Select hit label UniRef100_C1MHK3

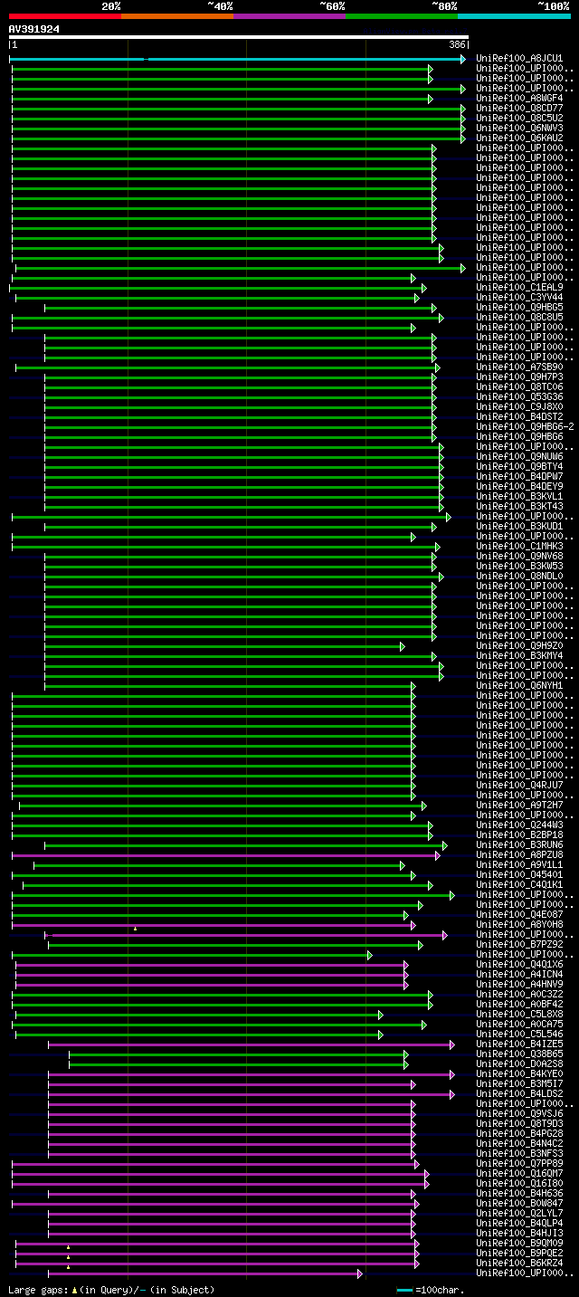click(520, 547)
